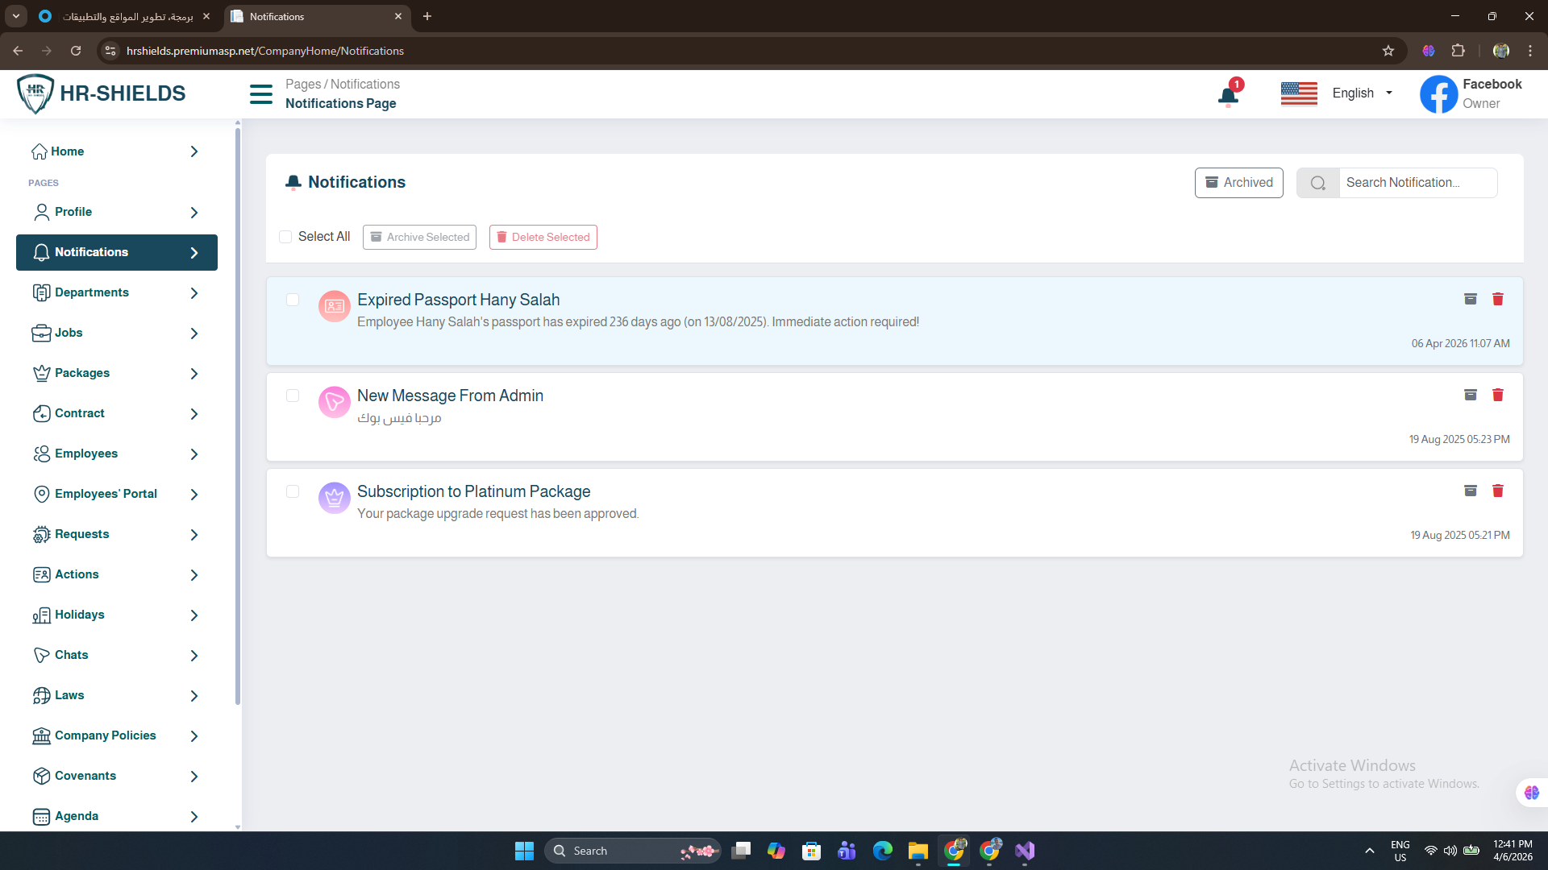Delete the Expired Passport notification
1548x870 pixels.
point(1497,299)
